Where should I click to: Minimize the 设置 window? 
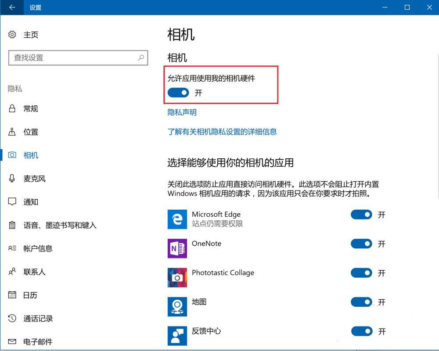[385, 7]
